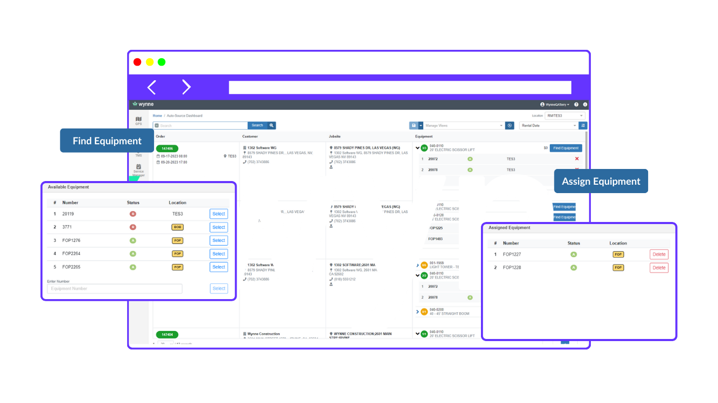Select the GPS module in the sidebar
Screen dimensions: 718x403
[138, 120]
